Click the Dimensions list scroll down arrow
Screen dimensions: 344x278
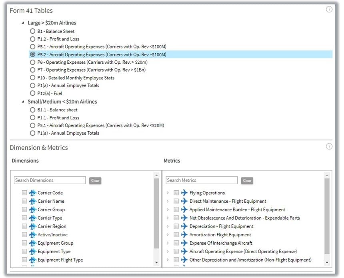(156, 263)
